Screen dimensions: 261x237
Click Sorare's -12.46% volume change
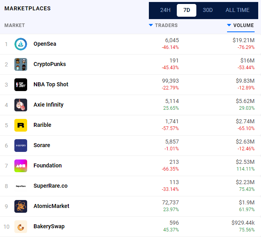coord(246,149)
